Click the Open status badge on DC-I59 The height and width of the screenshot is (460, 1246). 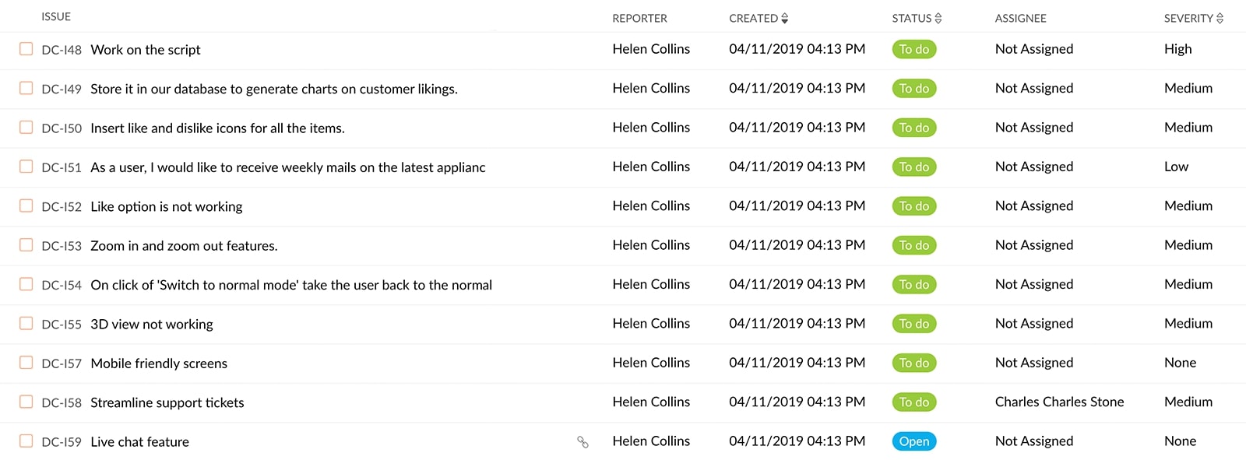914,441
